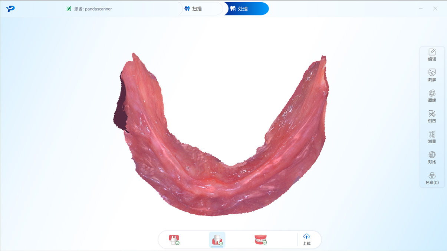447x251 pixels.
Task: Open the 测量 measurement tool
Action: pos(432,137)
